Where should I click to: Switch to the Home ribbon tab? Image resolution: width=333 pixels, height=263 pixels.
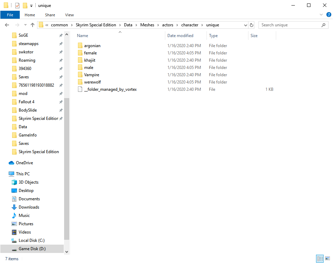pos(30,15)
